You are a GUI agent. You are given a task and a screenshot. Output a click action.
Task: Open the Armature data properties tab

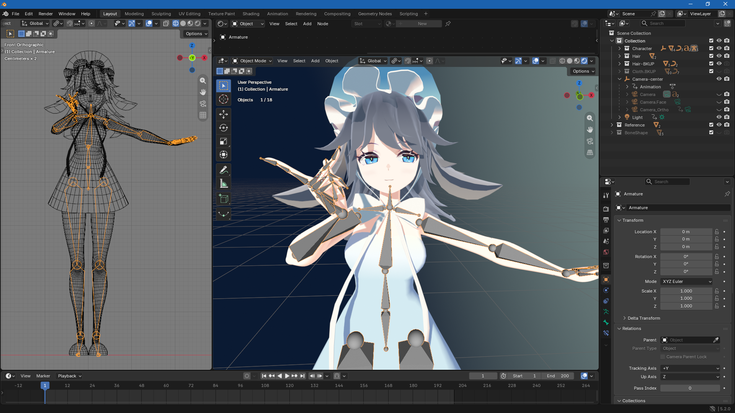pos(606,312)
